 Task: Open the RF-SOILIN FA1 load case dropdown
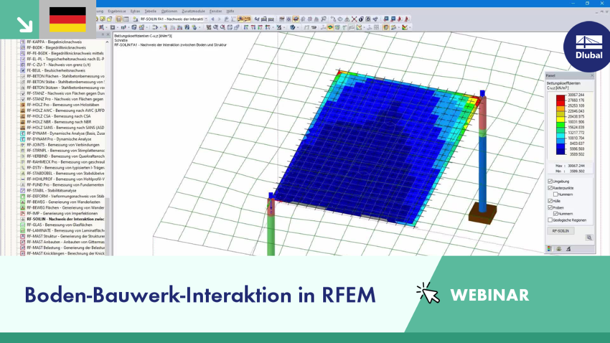pyautogui.click(x=206, y=19)
